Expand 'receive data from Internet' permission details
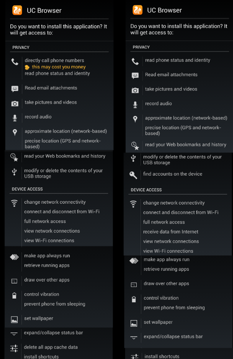Viewport: 233px width, 359px height. (171, 232)
